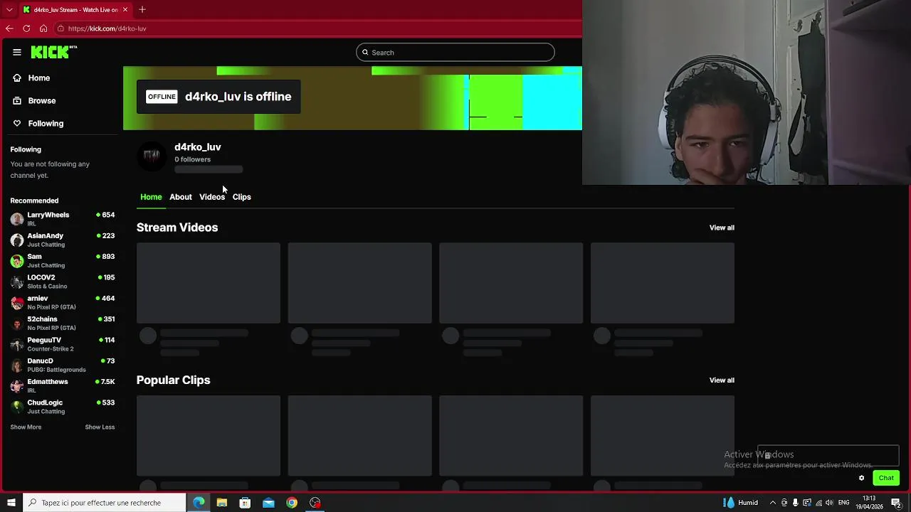Click the Search input field
This screenshot has width=911, height=512.
[x=455, y=53]
